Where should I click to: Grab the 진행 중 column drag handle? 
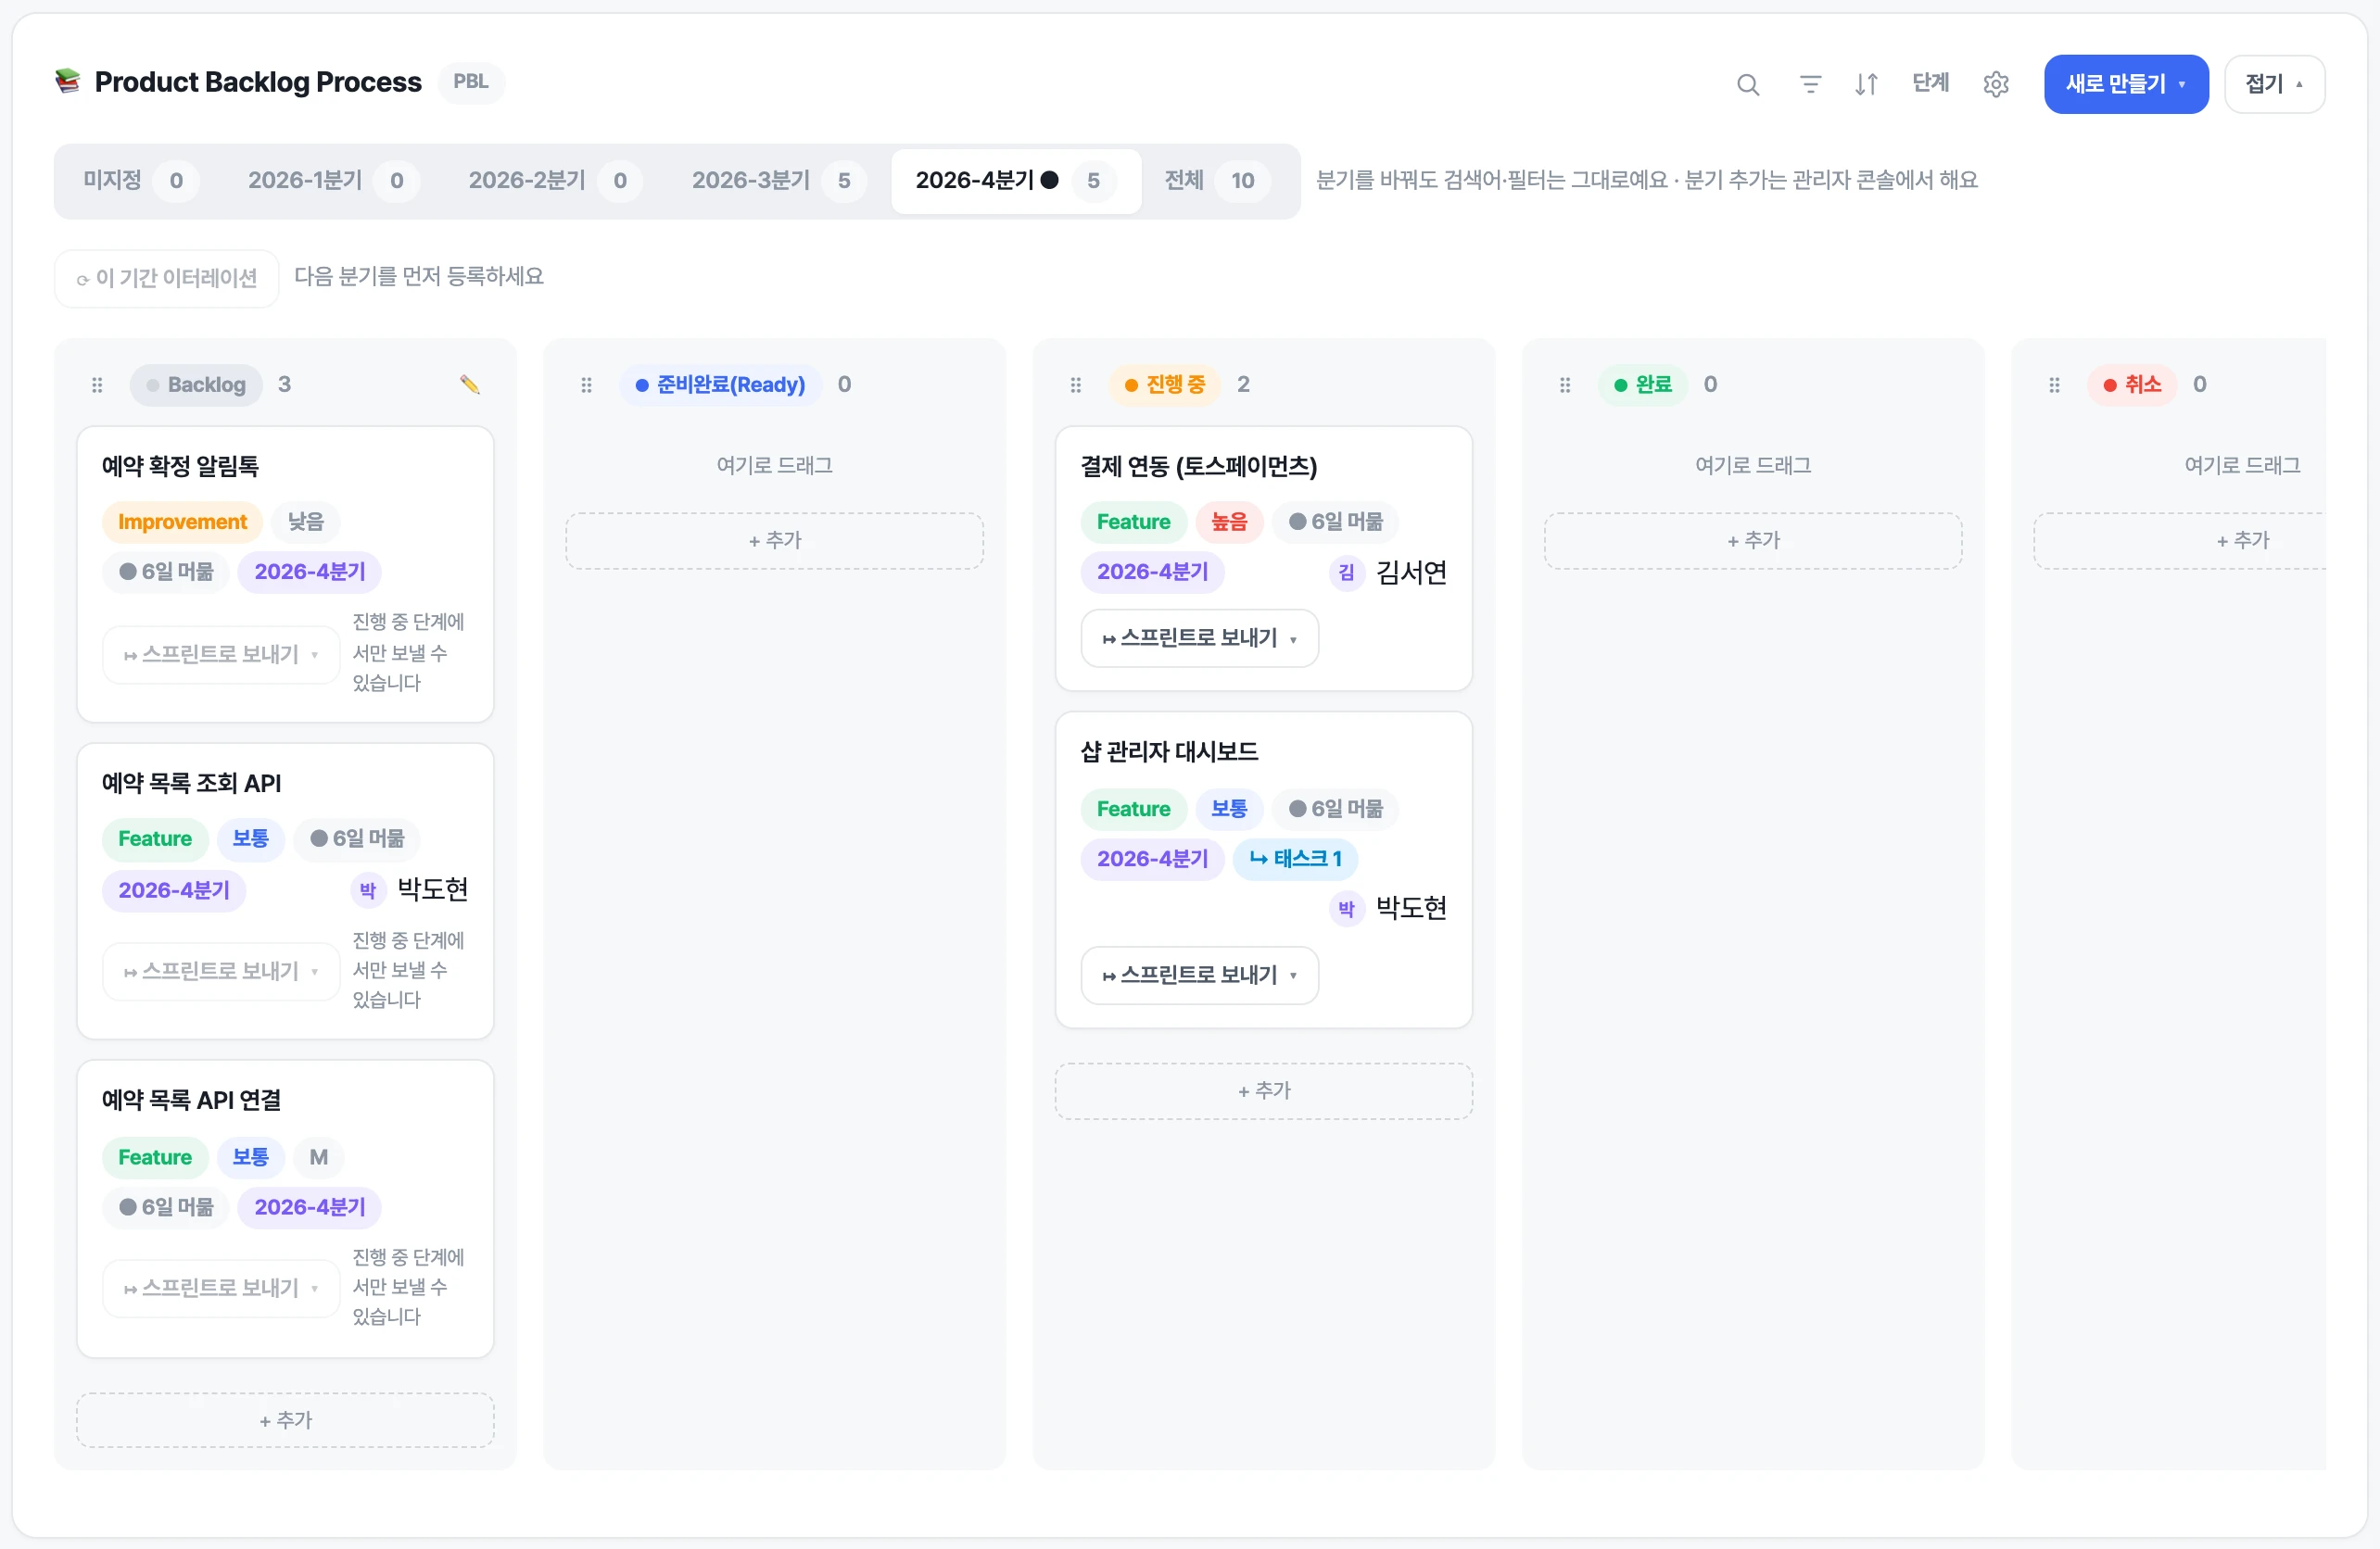point(1075,384)
